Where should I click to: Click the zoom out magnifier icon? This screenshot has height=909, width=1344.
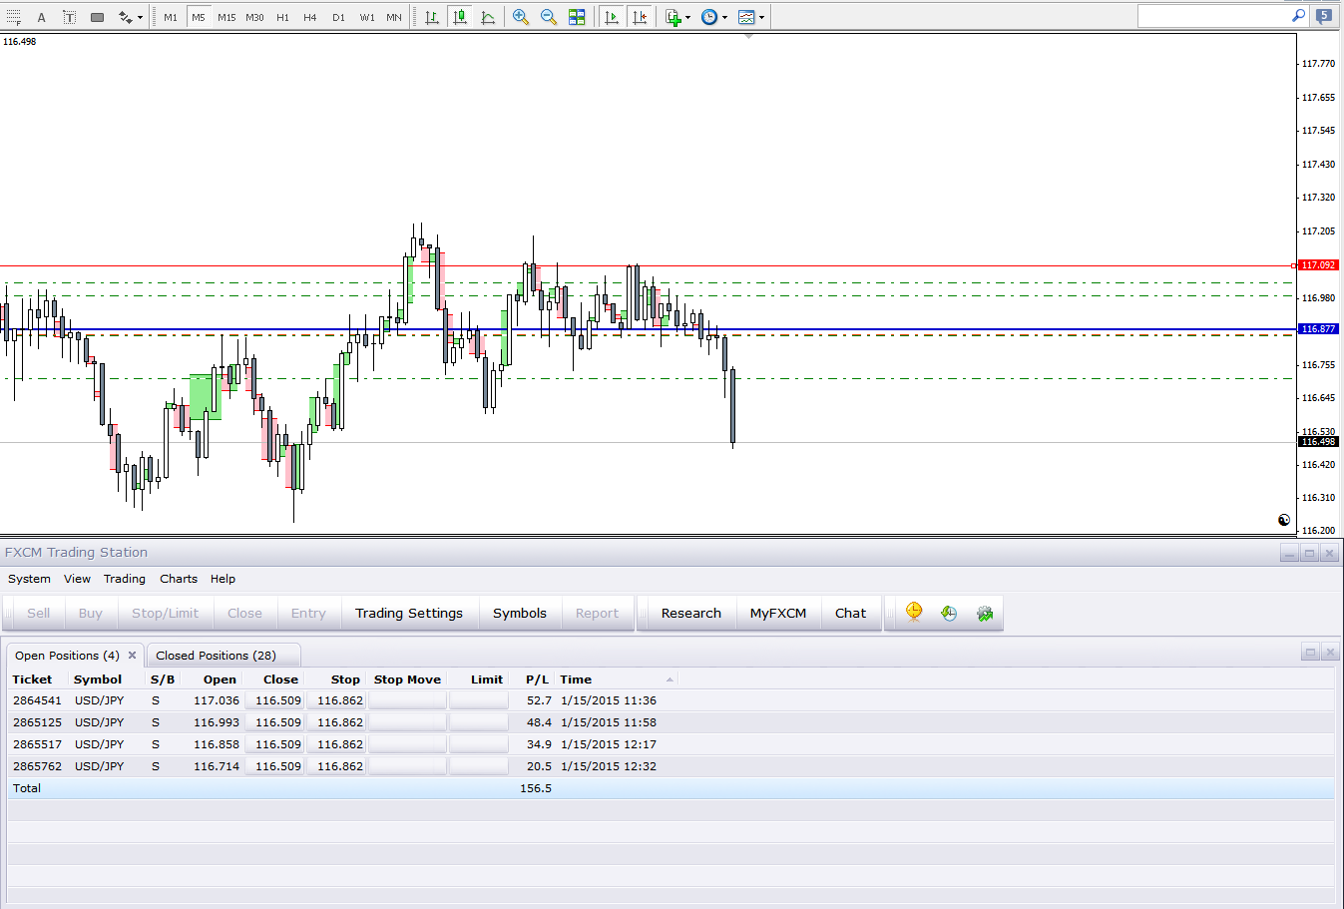548,17
